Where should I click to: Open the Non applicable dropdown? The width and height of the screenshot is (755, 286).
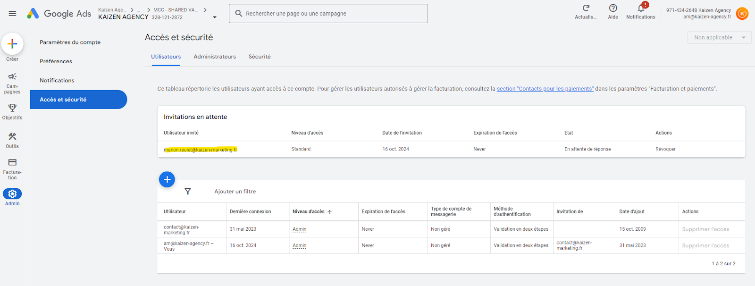(720, 37)
